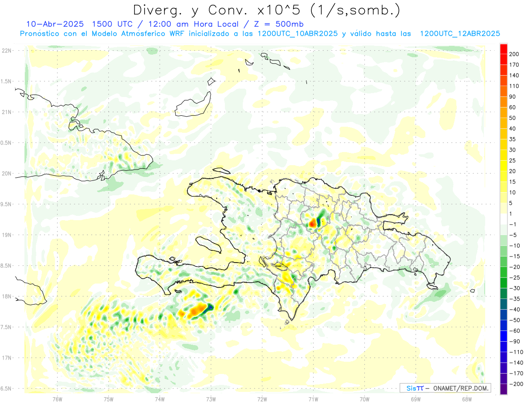The width and height of the screenshot is (524, 405).
Task: Click the "75W" longitude label
Action: [109, 399]
